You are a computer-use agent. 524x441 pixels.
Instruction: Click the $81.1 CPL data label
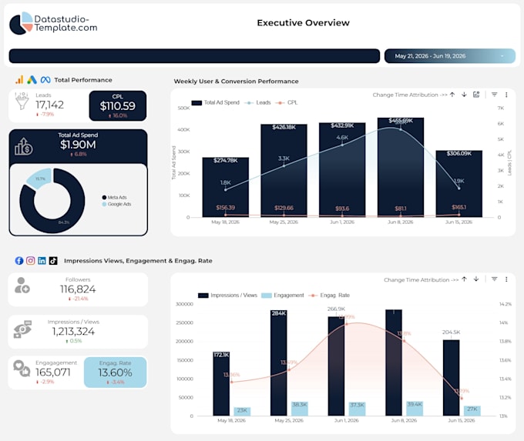(401, 209)
